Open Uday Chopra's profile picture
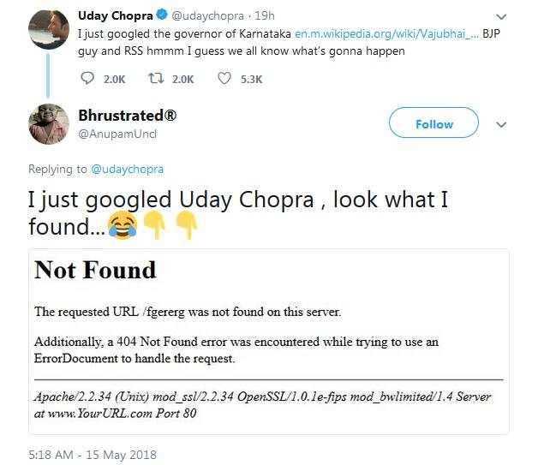The width and height of the screenshot is (538, 465). coord(49,29)
